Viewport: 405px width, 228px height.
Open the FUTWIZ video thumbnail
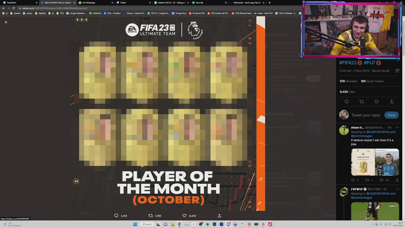coord(375,211)
